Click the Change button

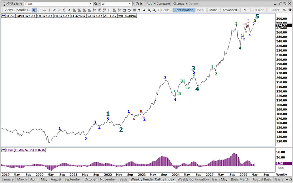(179, 4)
